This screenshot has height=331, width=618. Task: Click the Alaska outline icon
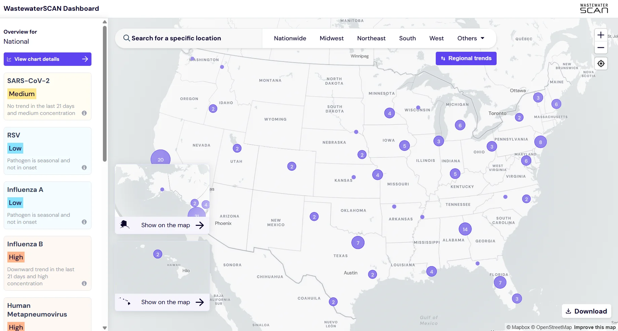125,224
